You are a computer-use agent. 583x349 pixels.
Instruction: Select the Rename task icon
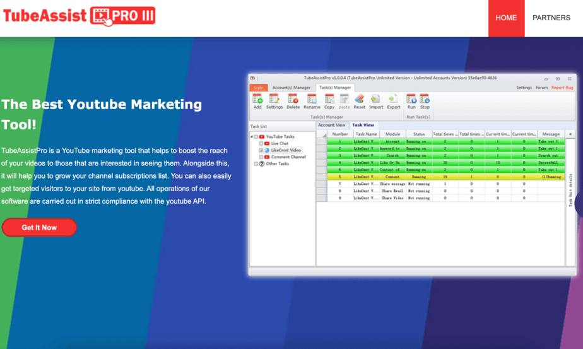click(312, 99)
